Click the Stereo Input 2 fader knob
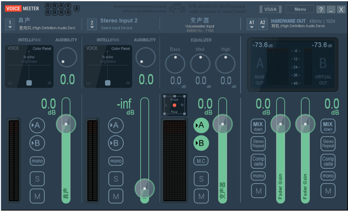Image resolution: width=348 pixels, height=211 pixels. point(144,189)
